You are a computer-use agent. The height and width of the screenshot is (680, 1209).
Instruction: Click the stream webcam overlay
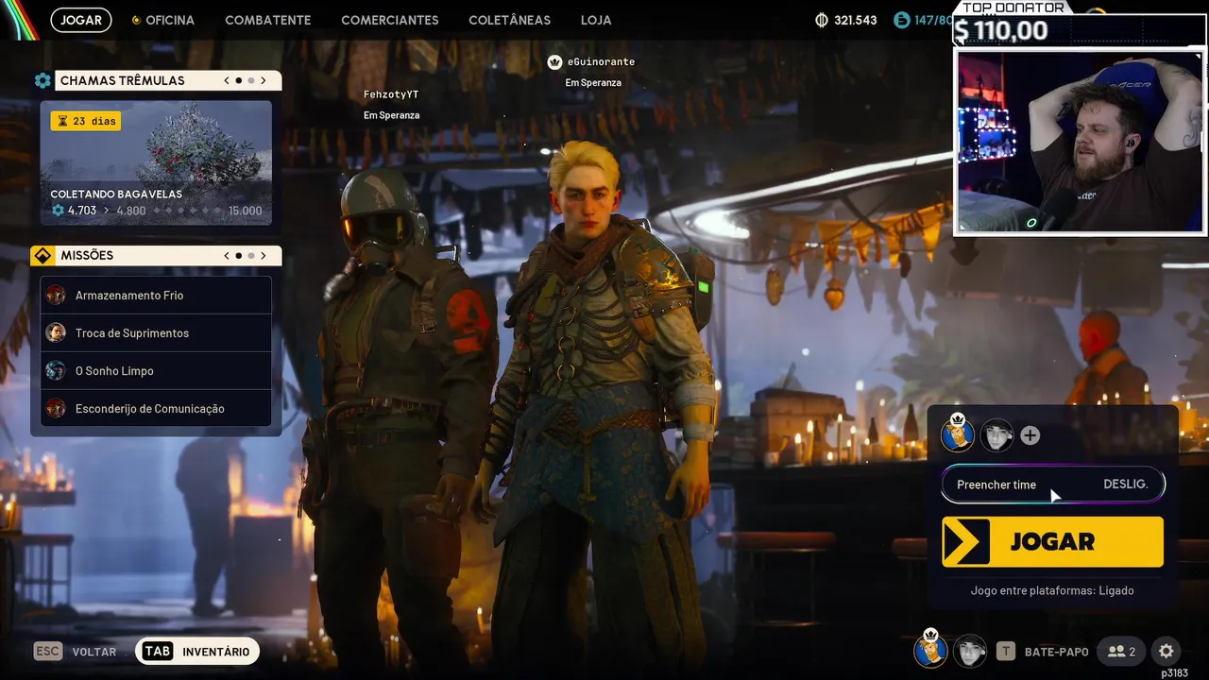pos(1080,142)
